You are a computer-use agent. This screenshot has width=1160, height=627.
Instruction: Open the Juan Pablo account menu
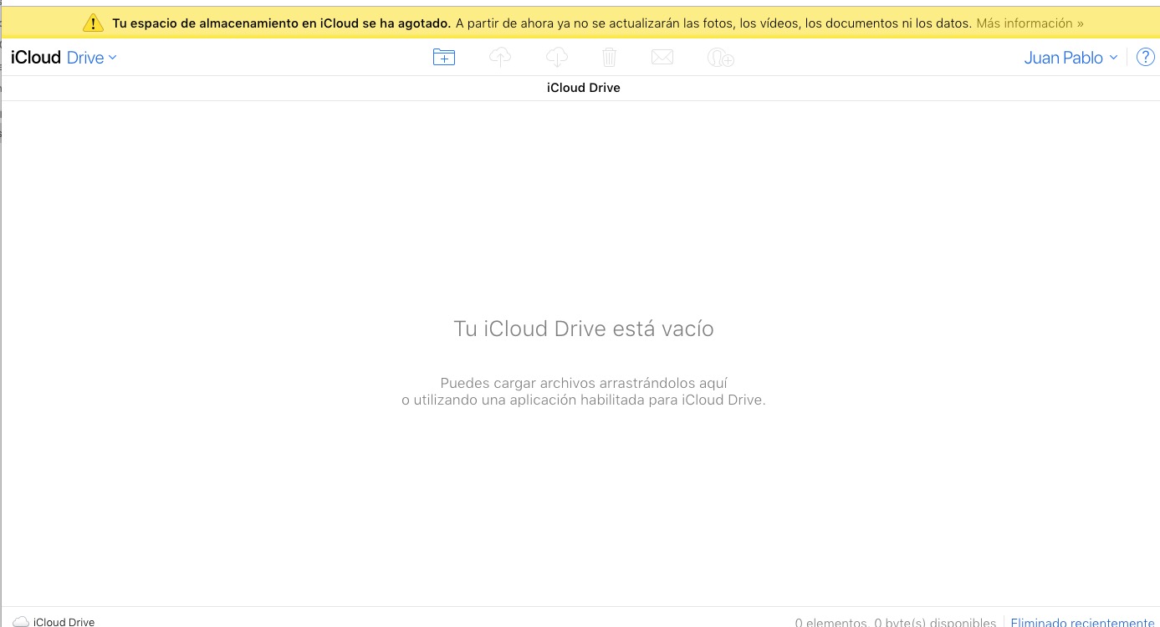(1071, 58)
